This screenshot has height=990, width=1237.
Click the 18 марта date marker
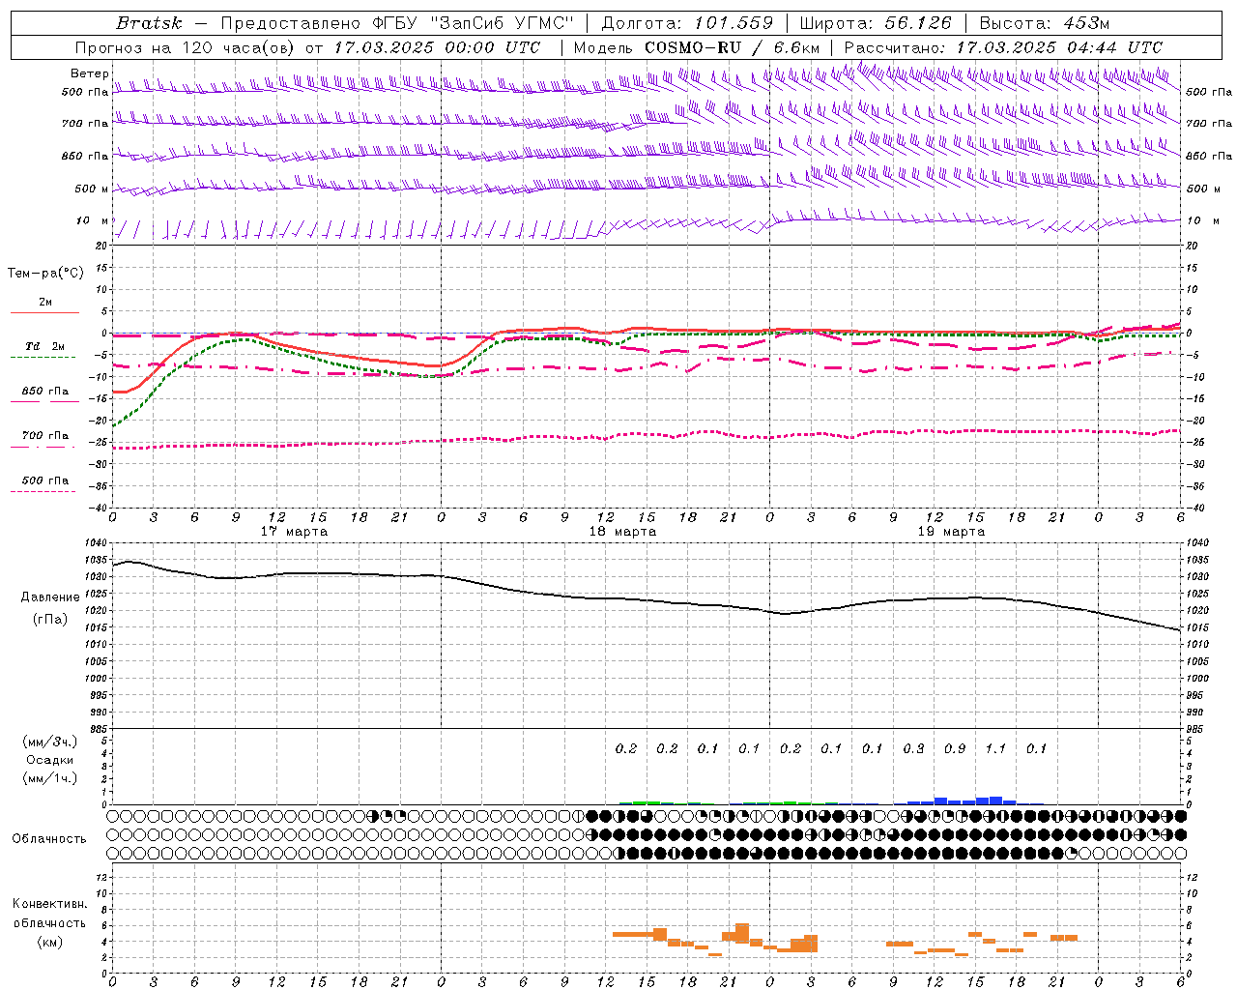[622, 532]
